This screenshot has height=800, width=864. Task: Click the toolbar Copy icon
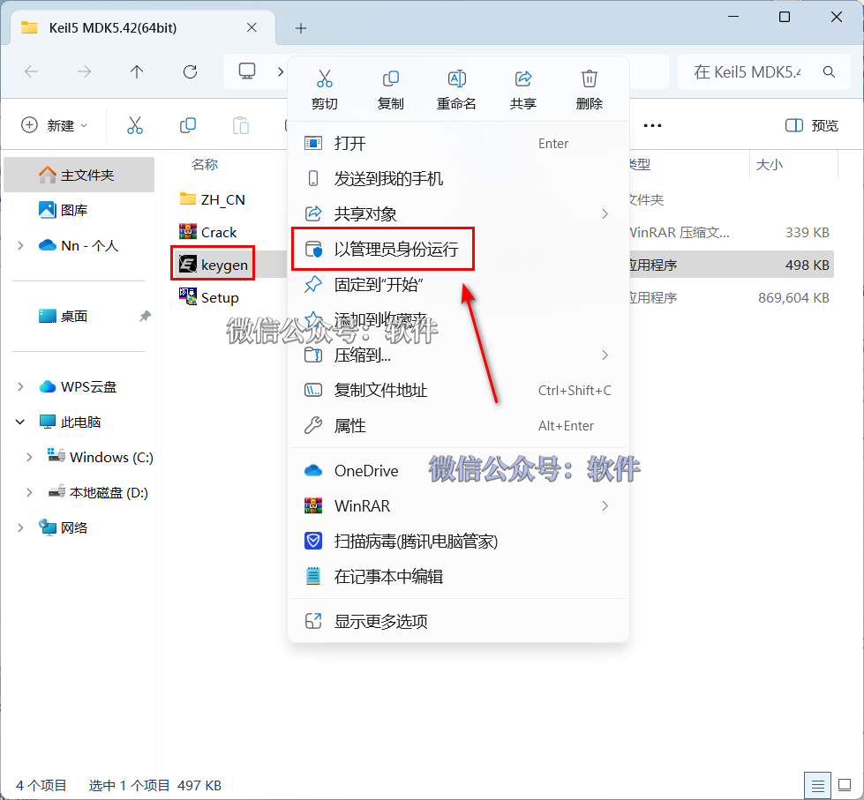188,125
